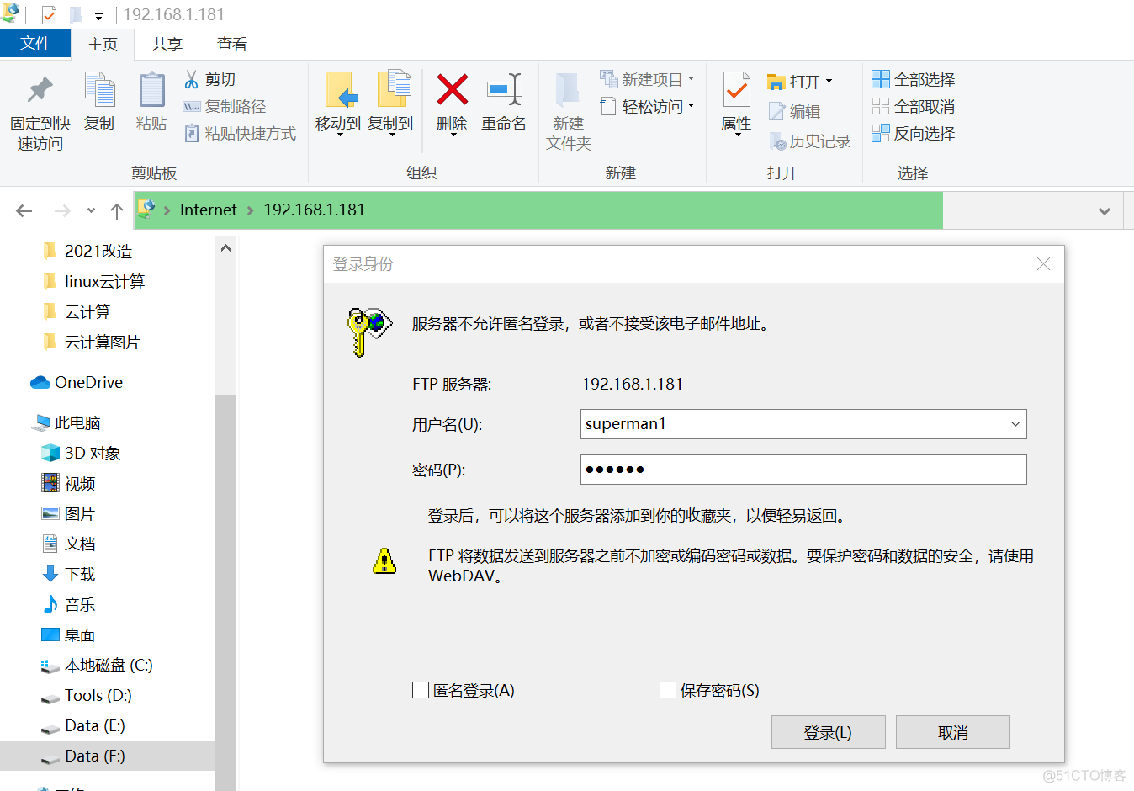Image resolution: width=1134 pixels, height=791 pixels.
Task: Click the Pin to Quick Access icon
Action: (40, 89)
